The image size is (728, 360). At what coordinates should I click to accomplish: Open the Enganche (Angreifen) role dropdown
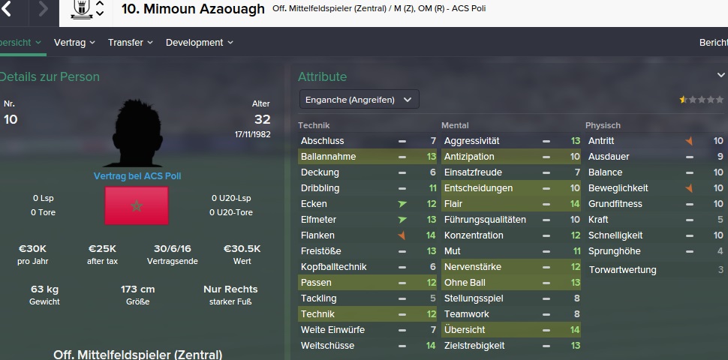tap(359, 100)
